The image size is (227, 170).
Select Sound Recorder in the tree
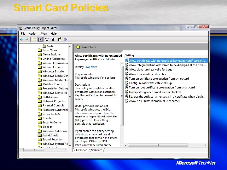tap(50, 139)
